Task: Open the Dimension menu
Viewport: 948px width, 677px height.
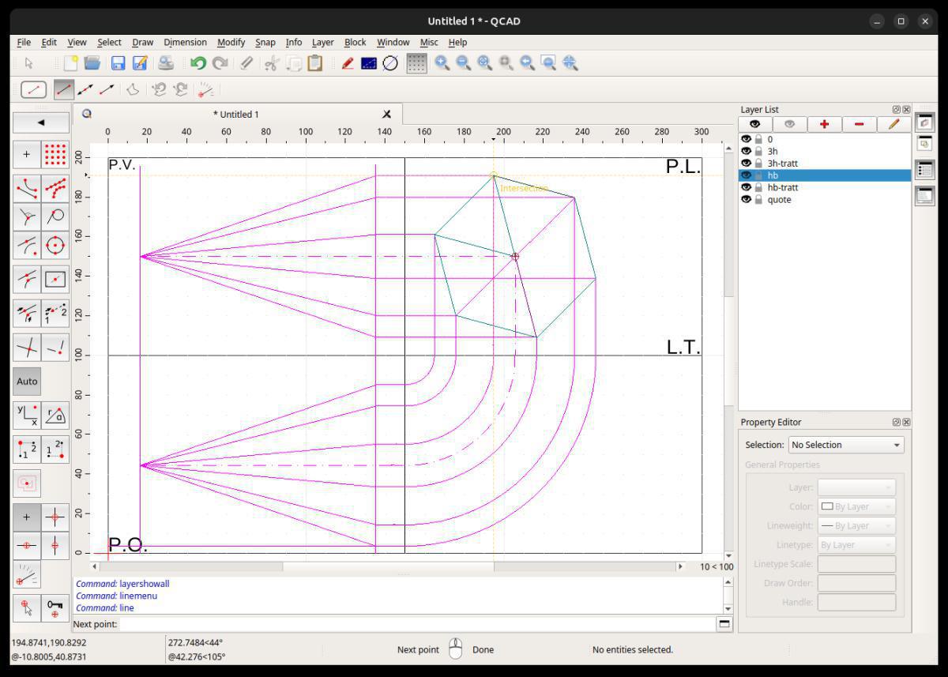Action: 185,42
